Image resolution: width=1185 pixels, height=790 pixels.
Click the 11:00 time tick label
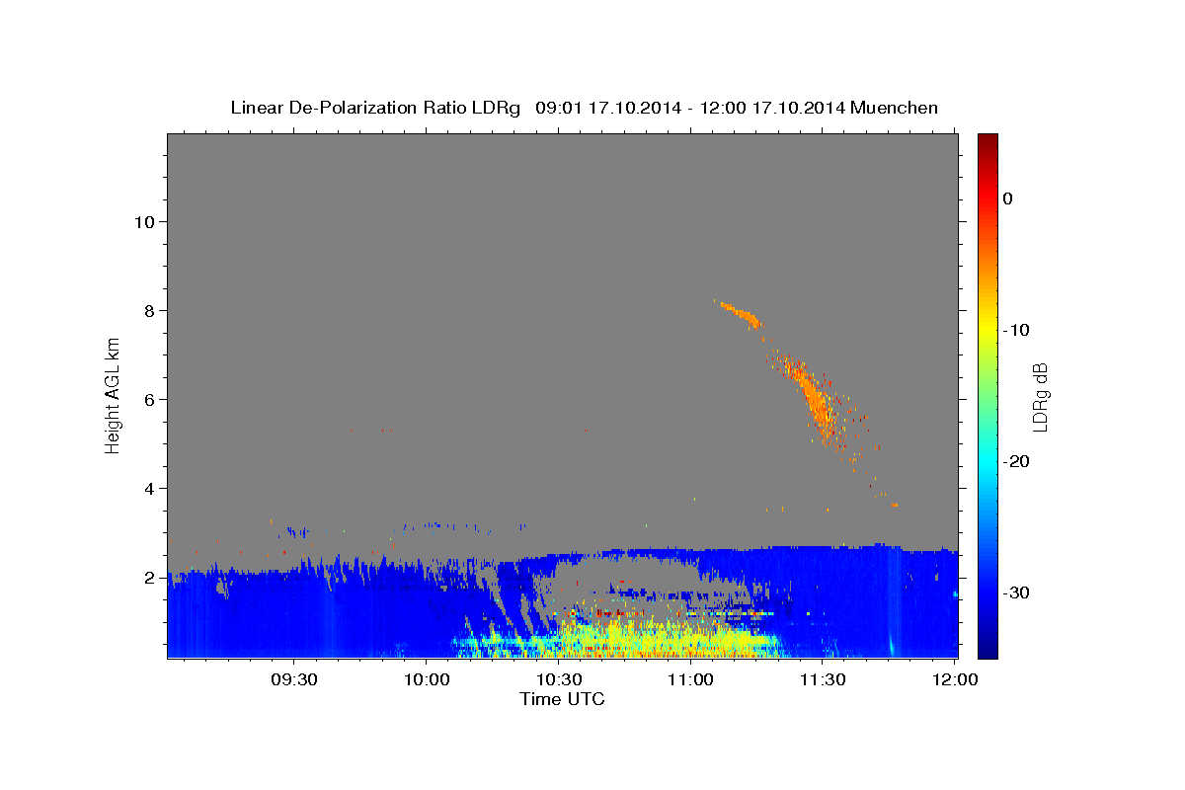[x=690, y=680]
